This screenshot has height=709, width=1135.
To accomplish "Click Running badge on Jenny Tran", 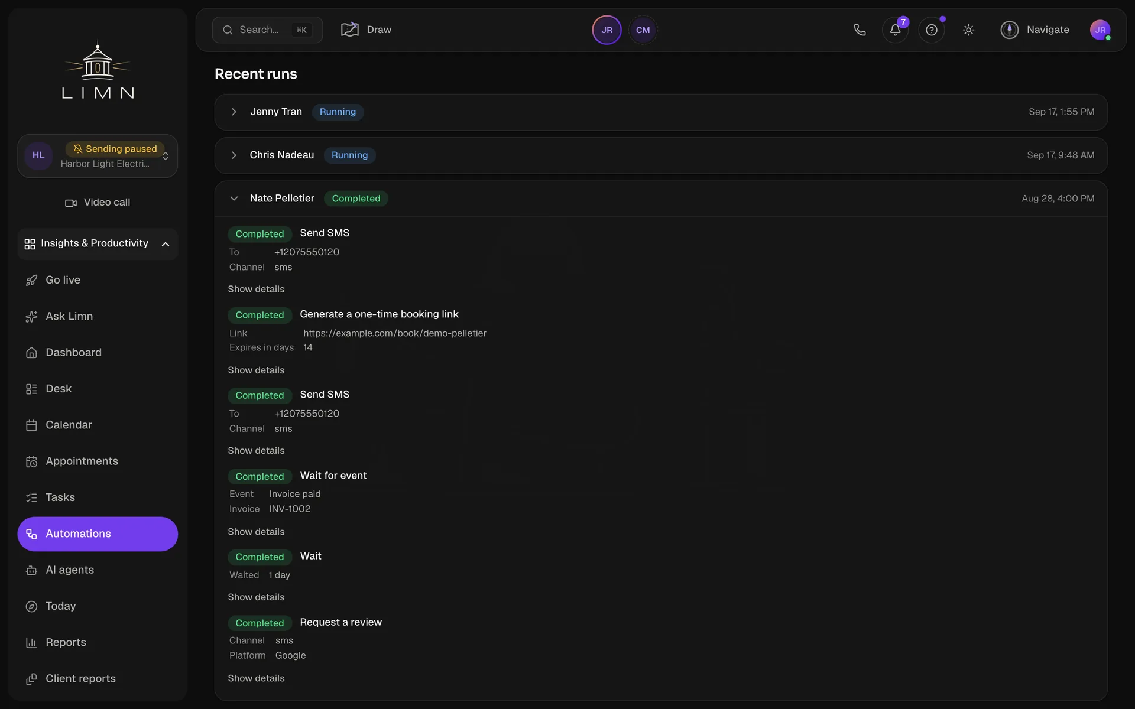I will [x=338, y=112].
